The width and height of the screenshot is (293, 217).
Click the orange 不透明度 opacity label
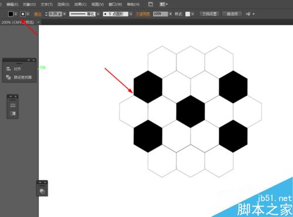point(142,14)
